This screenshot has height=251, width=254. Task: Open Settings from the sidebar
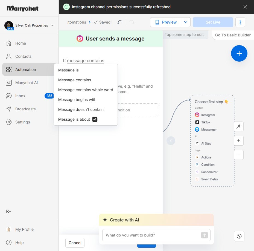22,122
